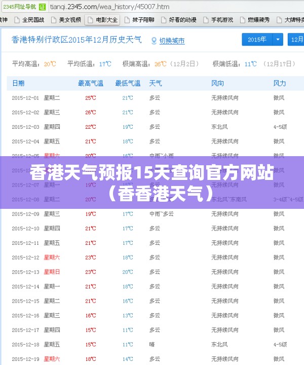The width and height of the screenshot is (304, 365).
Task: Select 18℃ high for 2015-12-19
Action: coord(91,359)
